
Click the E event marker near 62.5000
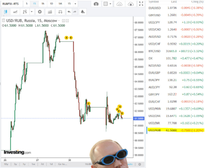pyautogui.click(x=89, y=103)
